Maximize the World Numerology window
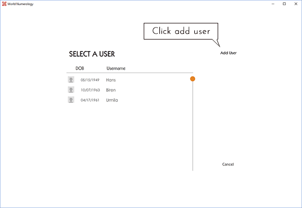 click(x=284, y=4)
